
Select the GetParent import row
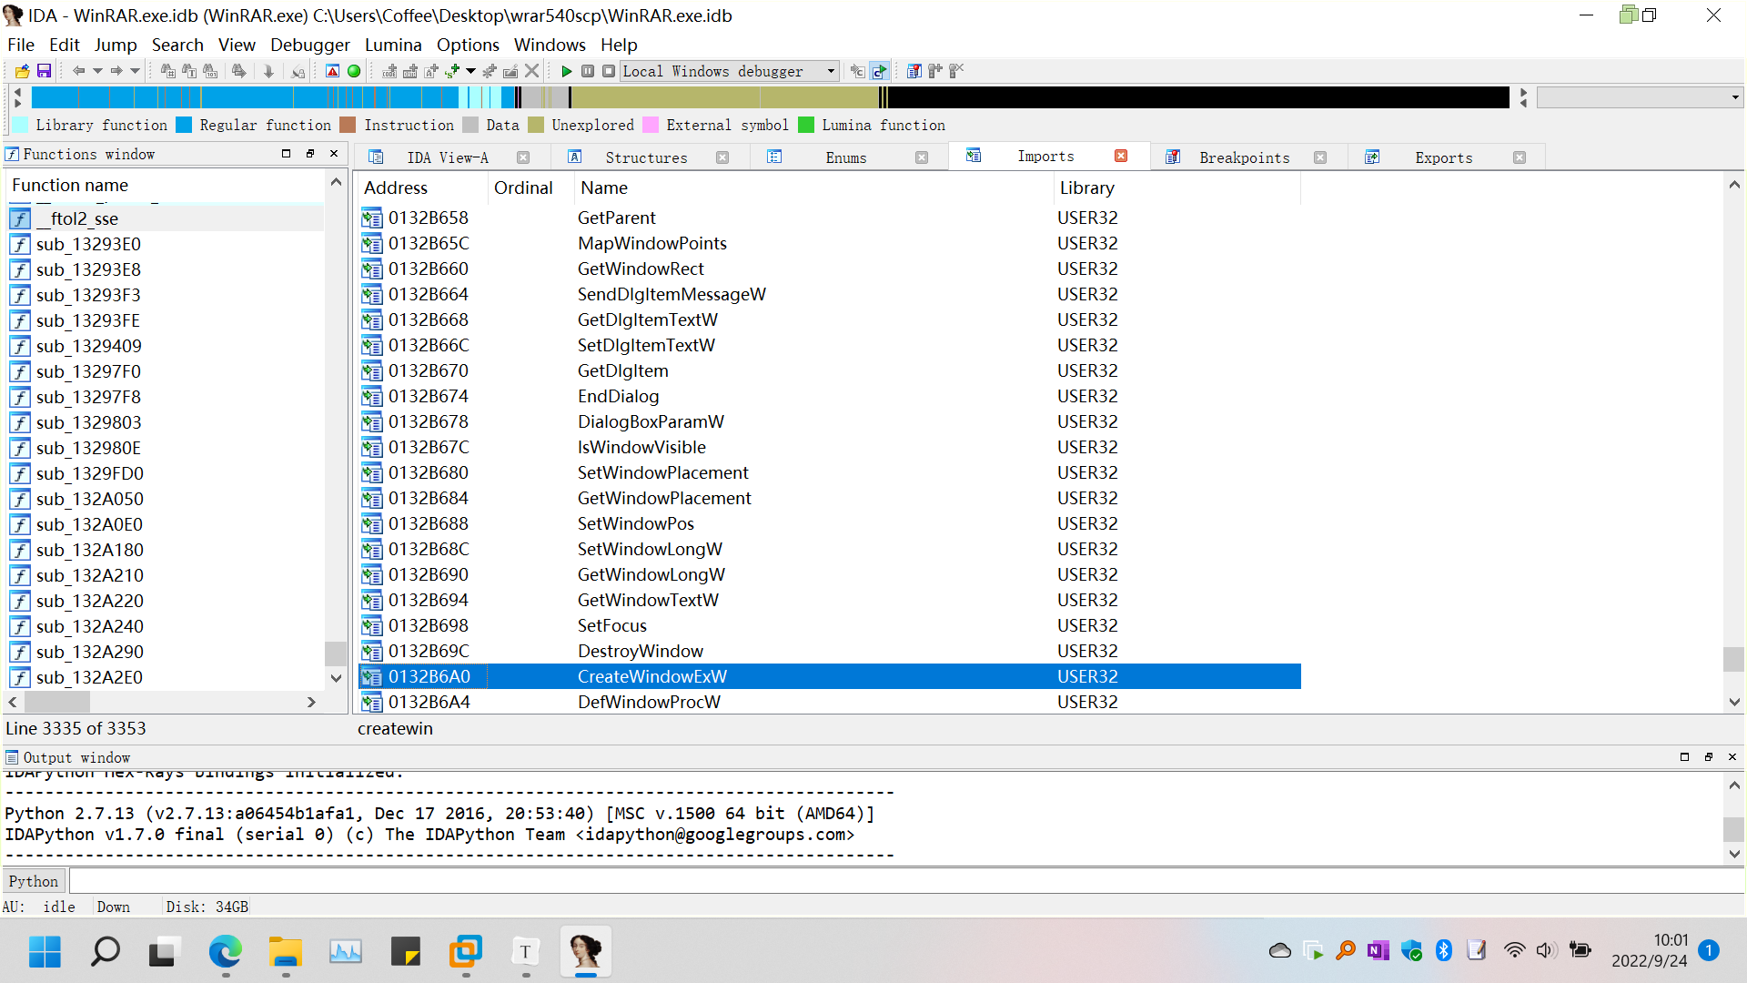pyautogui.click(x=830, y=218)
